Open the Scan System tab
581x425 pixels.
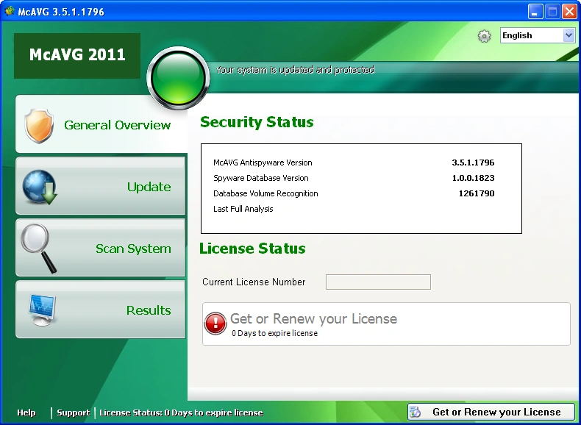coord(101,248)
